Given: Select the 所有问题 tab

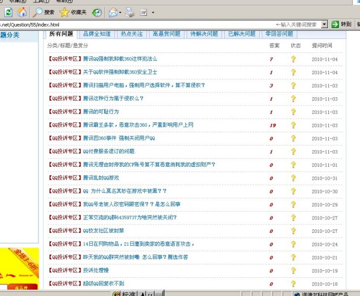Looking at the screenshot, I should coord(61,34).
